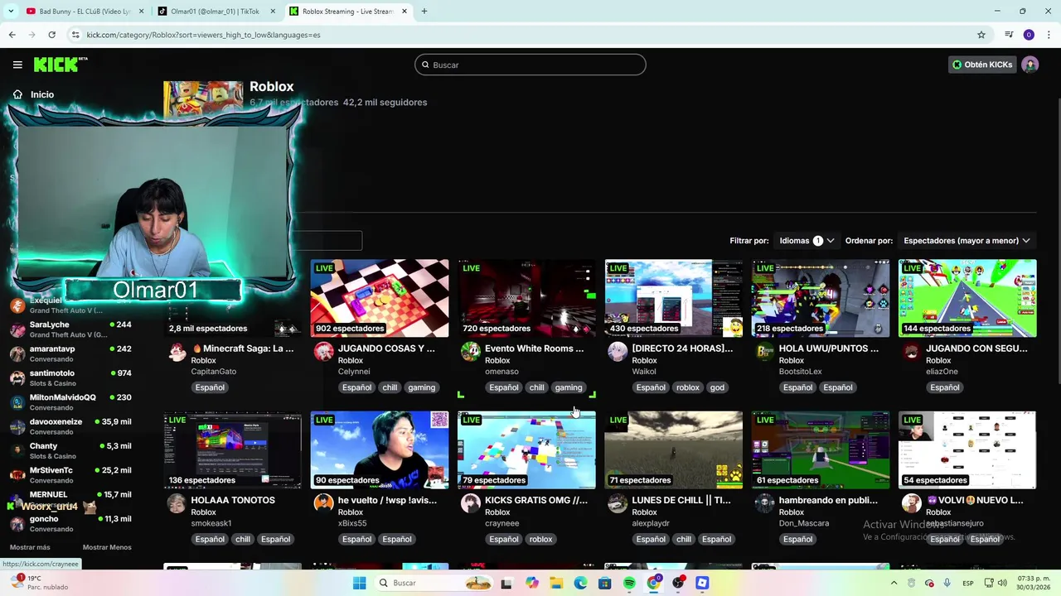Open Microsoft Edge from the taskbar

pyautogui.click(x=580, y=583)
